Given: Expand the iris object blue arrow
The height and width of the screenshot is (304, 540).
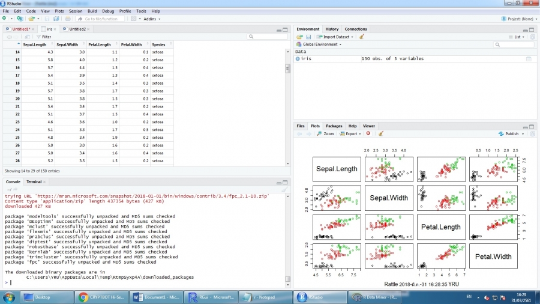Looking at the screenshot, I should [298, 59].
